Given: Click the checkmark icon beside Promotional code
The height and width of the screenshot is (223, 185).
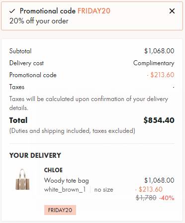Looking at the screenshot, I should coord(12,11).
